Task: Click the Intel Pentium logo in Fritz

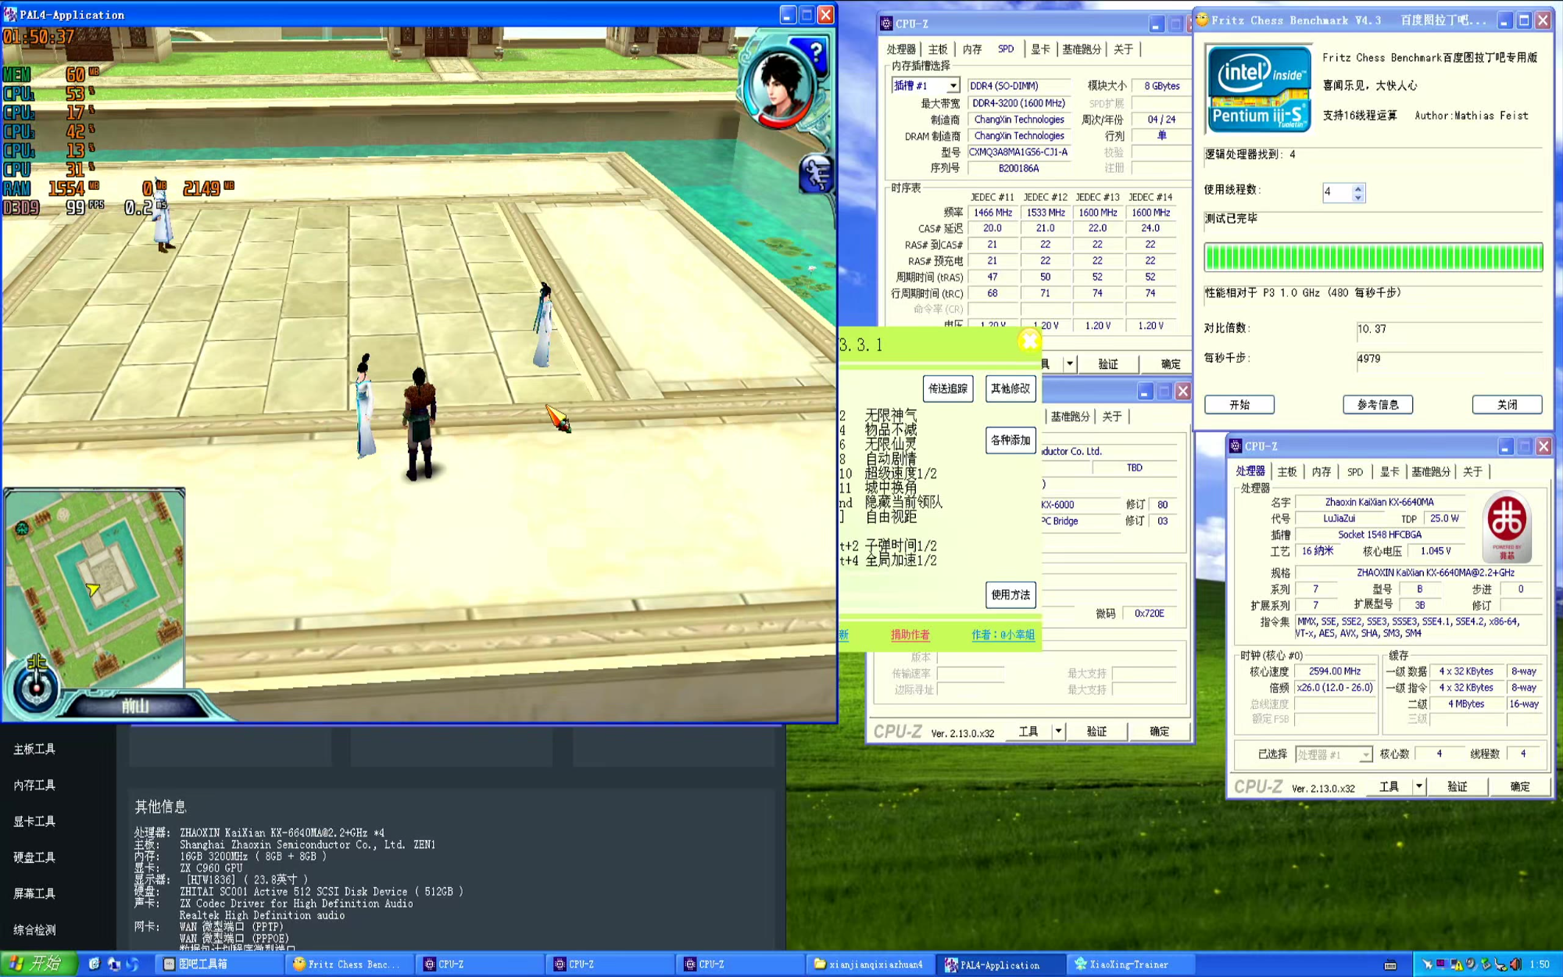Action: [1258, 88]
